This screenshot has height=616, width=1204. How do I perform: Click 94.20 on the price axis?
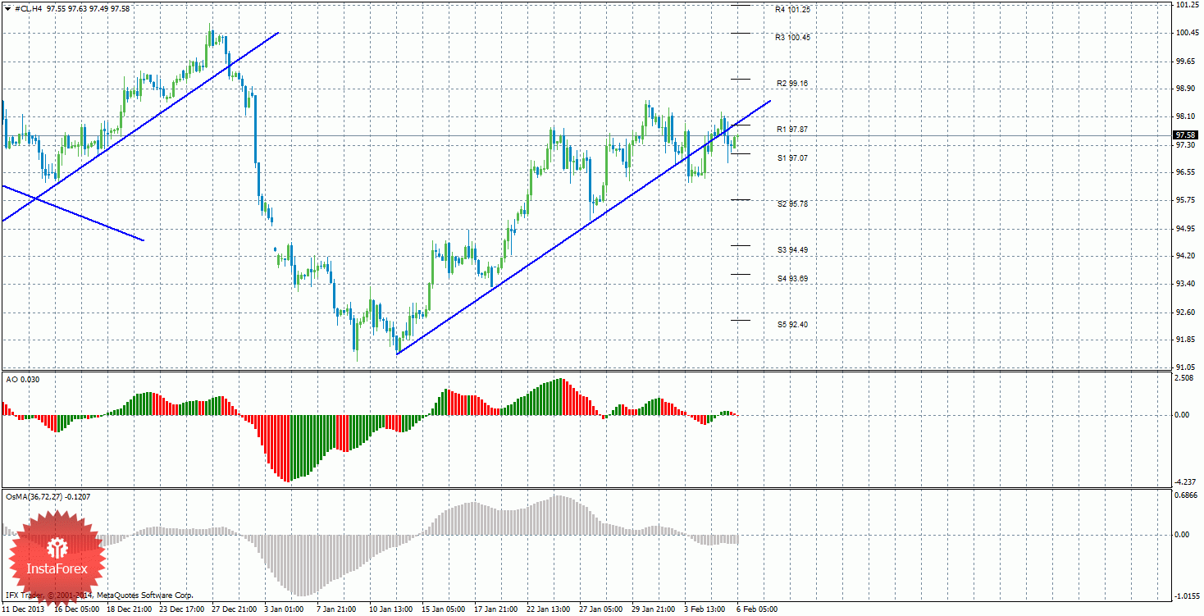pos(1185,256)
